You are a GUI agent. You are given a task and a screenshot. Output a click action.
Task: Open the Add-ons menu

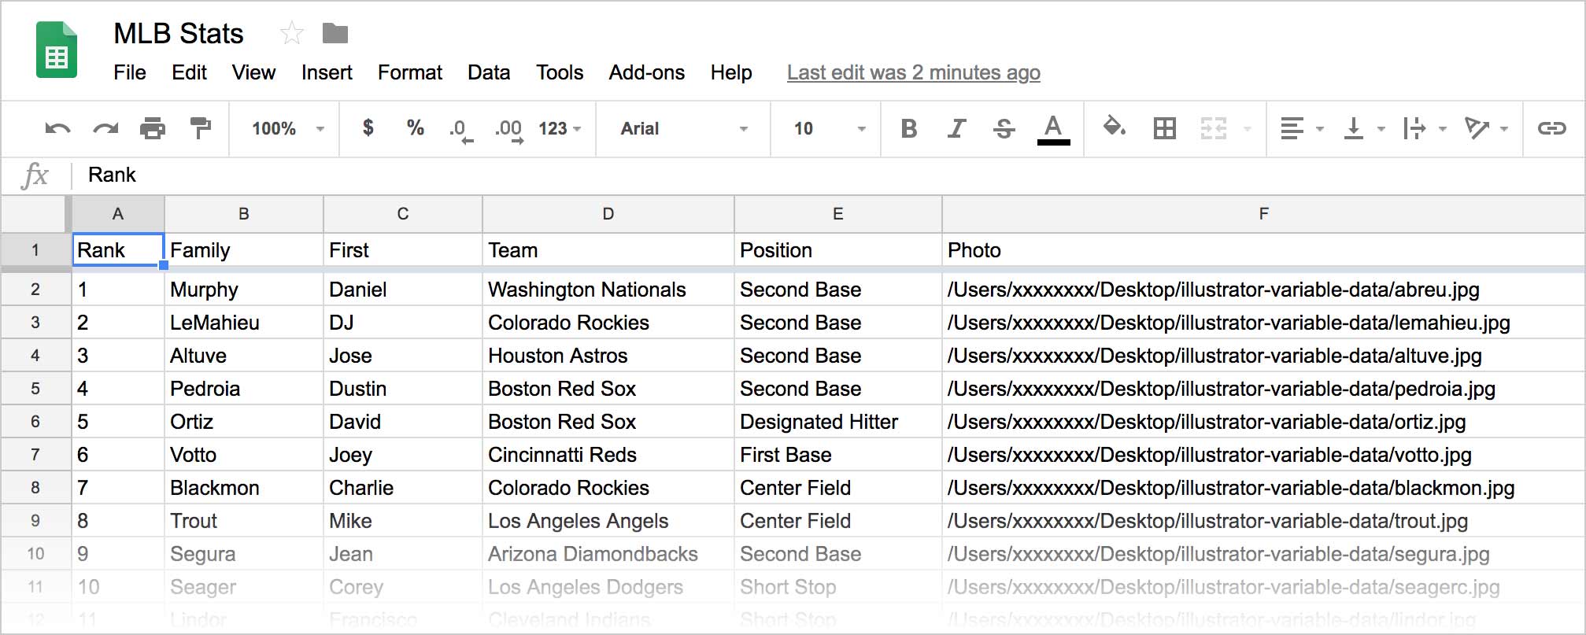(647, 72)
